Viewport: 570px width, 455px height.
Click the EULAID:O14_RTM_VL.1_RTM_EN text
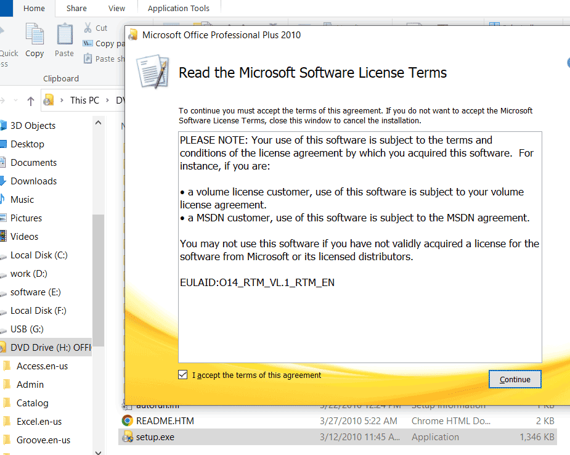pyautogui.click(x=257, y=282)
